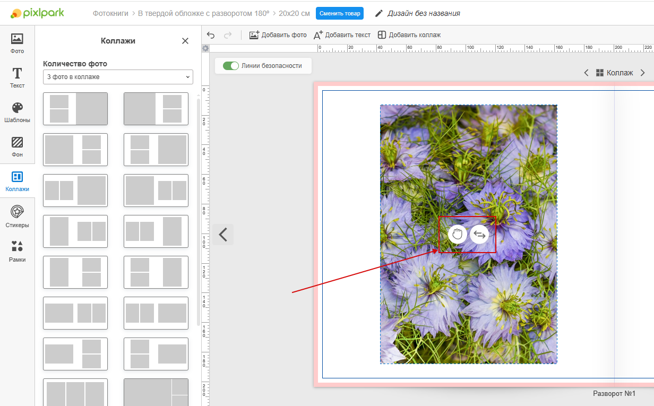Click the swap arrows icon on photo

479,234
